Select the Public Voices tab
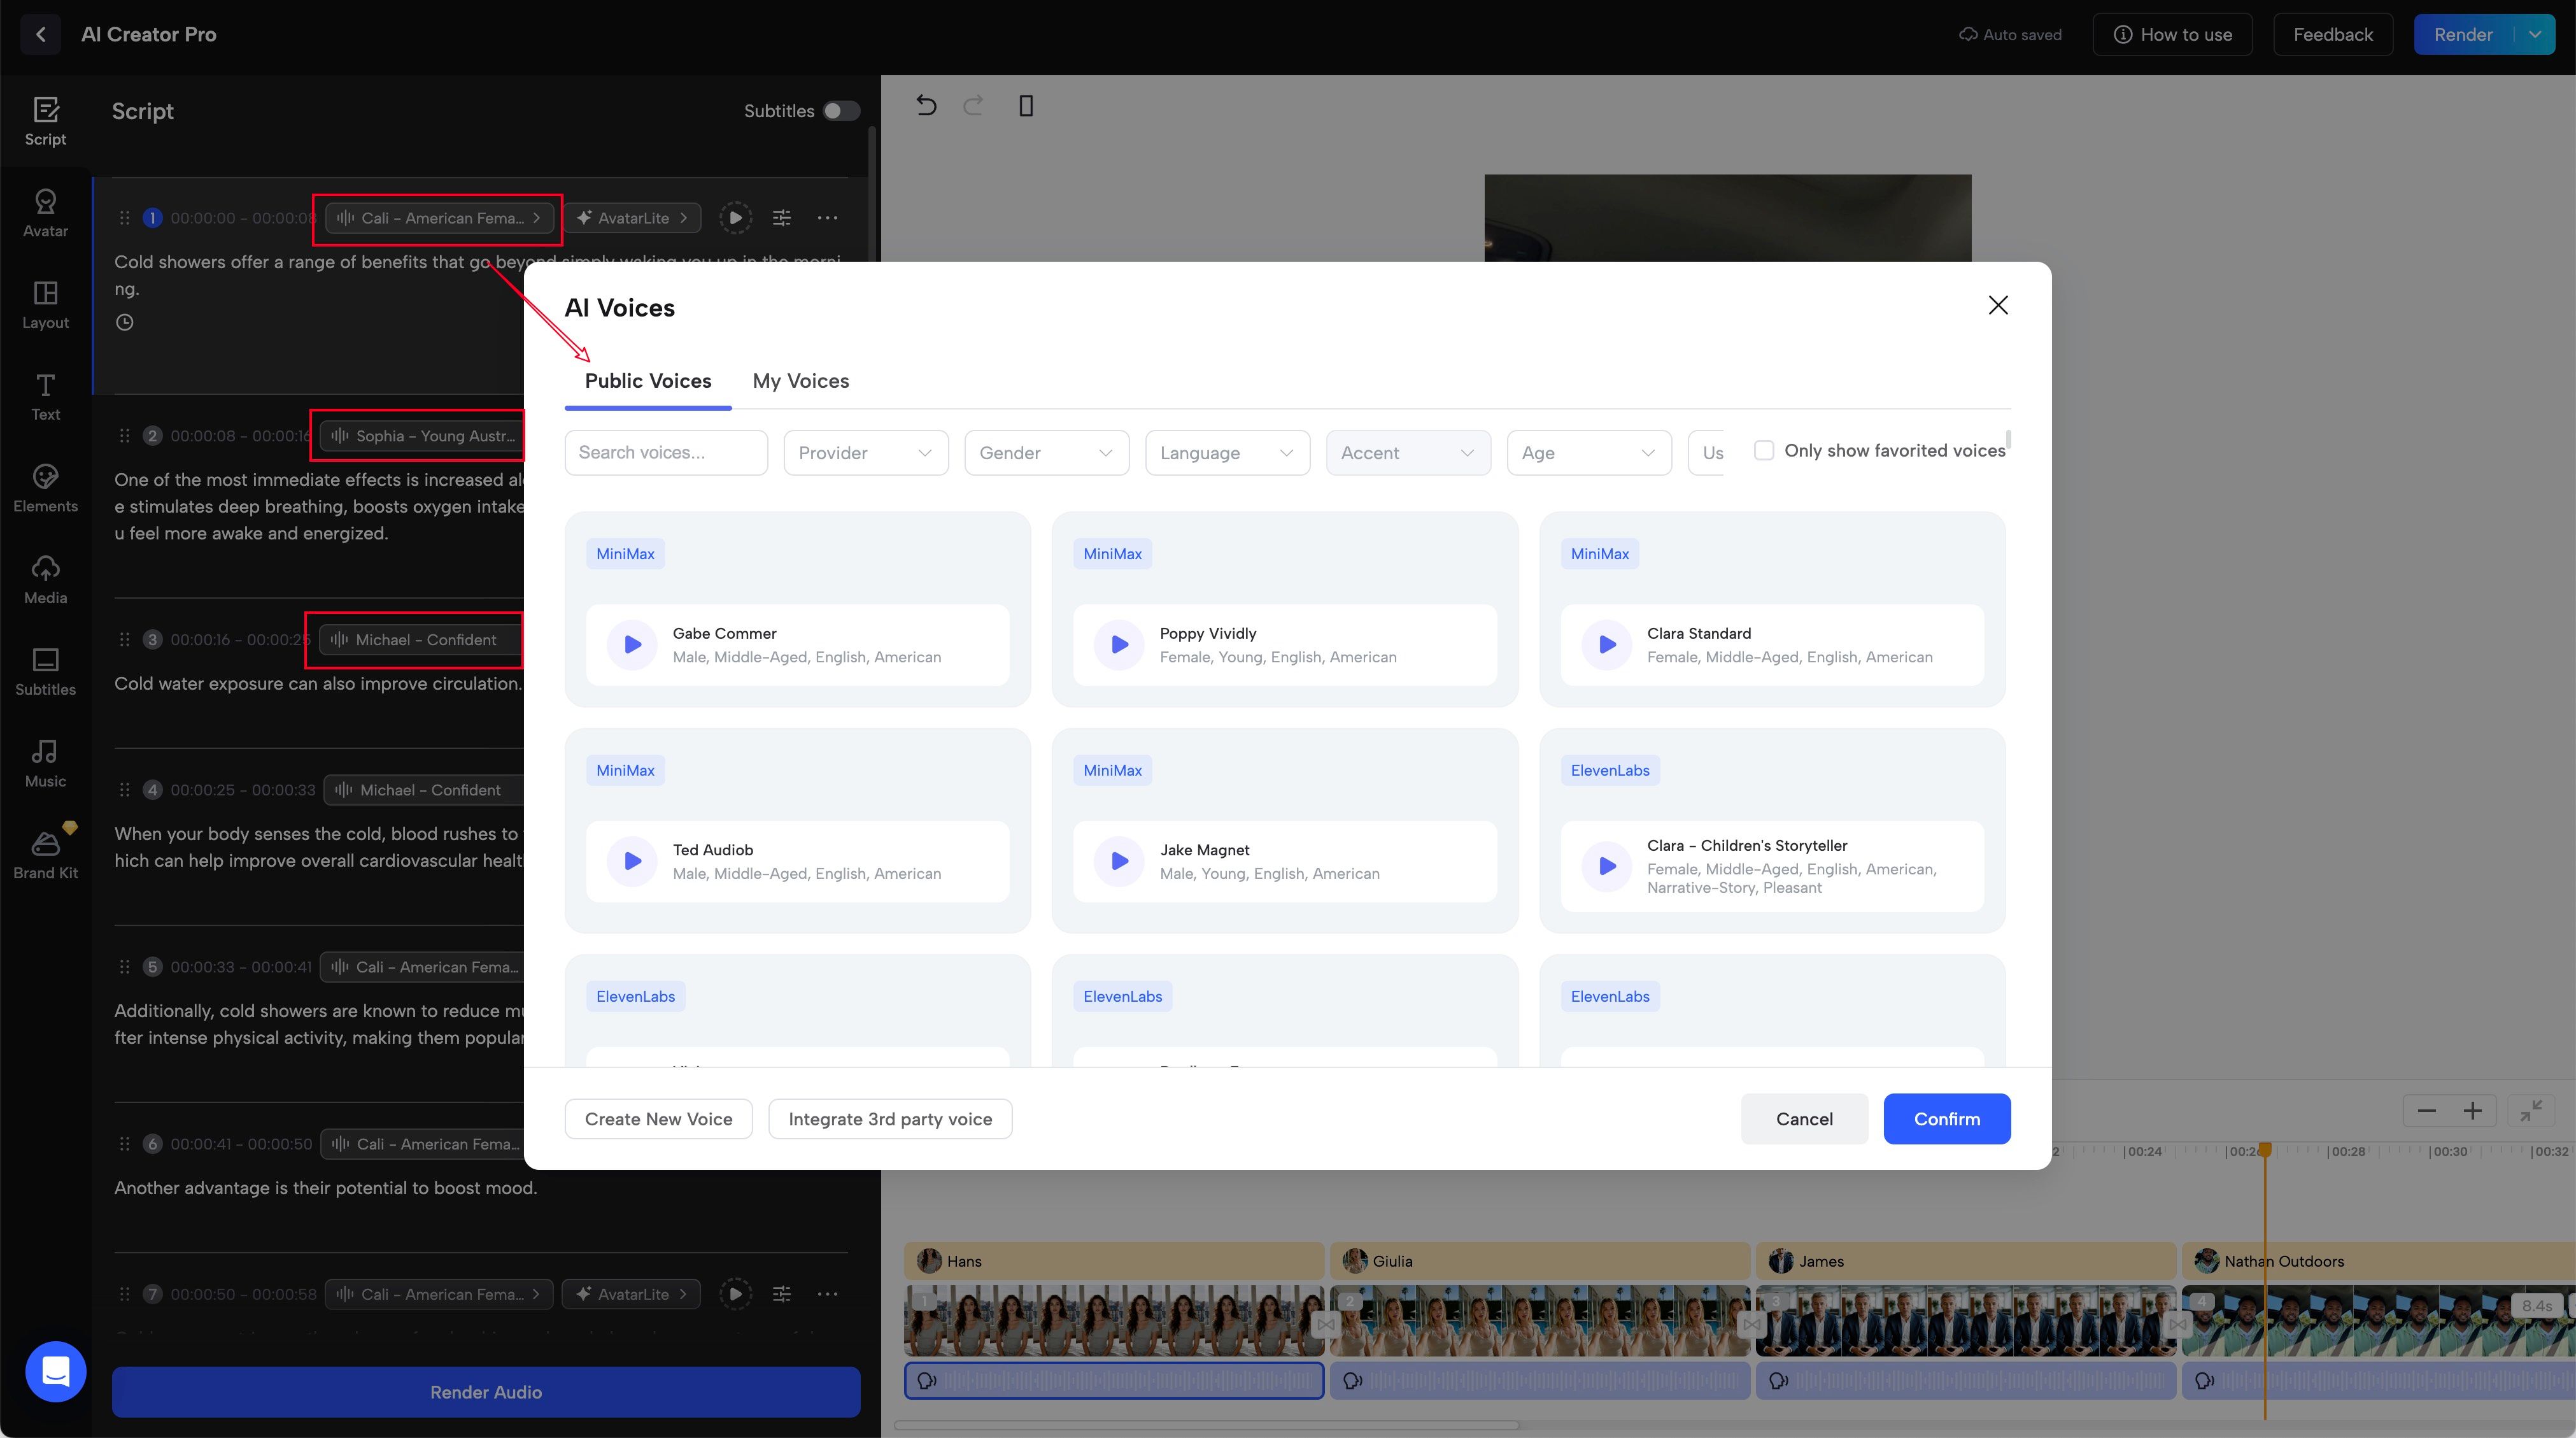The image size is (2576, 1438). 647,381
